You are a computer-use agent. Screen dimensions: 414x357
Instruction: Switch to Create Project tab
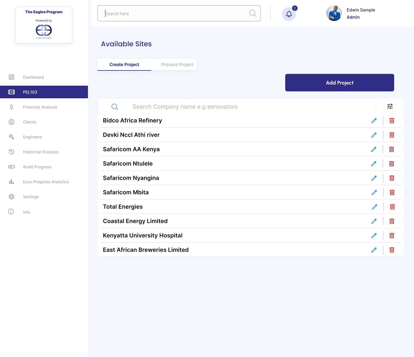tap(124, 65)
